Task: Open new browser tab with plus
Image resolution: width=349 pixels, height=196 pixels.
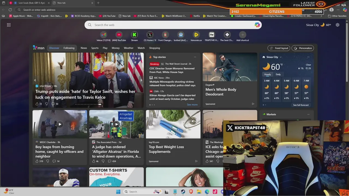Action: tap(98, 3)
